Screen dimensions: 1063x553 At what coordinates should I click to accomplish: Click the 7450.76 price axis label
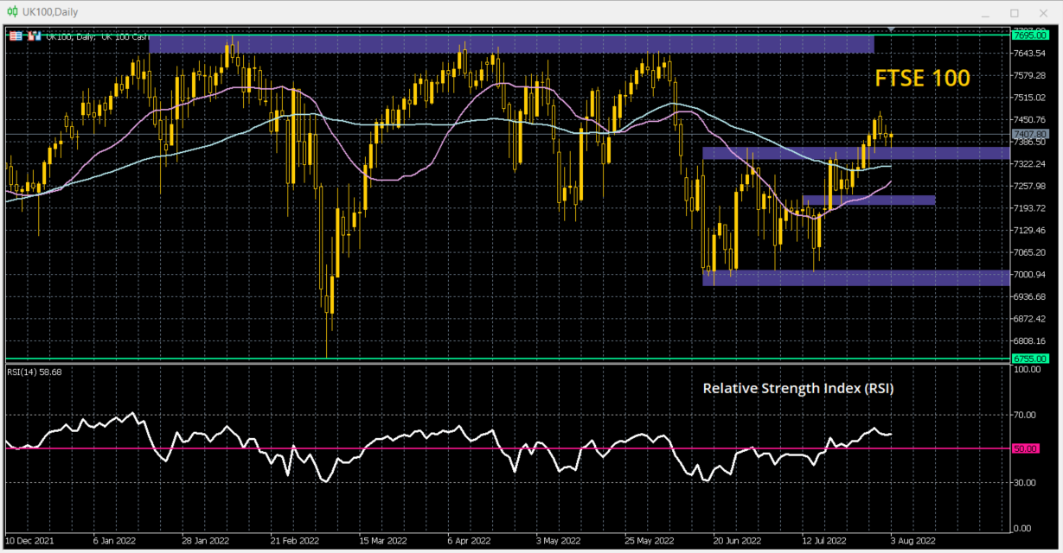pyautogui.click(x=1029, y=120)
